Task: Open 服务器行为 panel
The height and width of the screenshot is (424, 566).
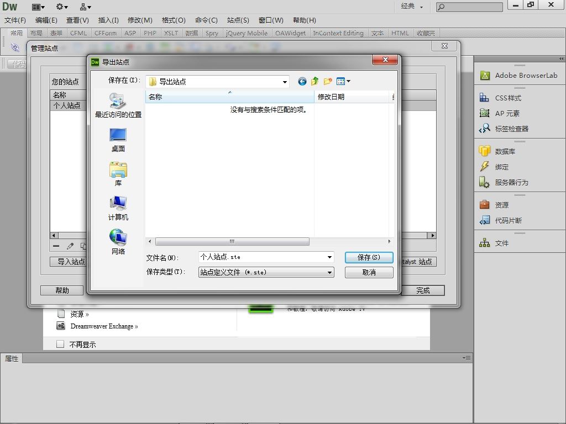Action: point(504,182)
